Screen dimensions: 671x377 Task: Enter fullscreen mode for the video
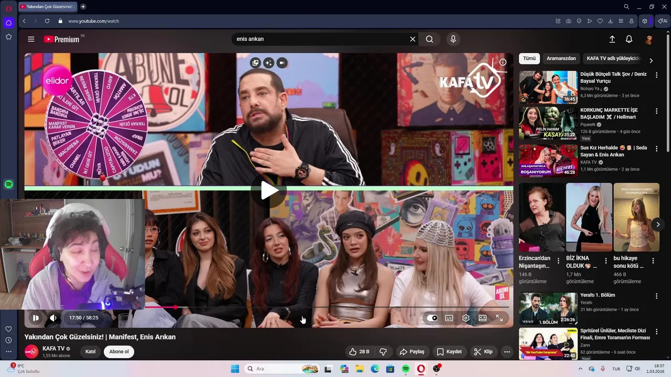pos(500,318)
